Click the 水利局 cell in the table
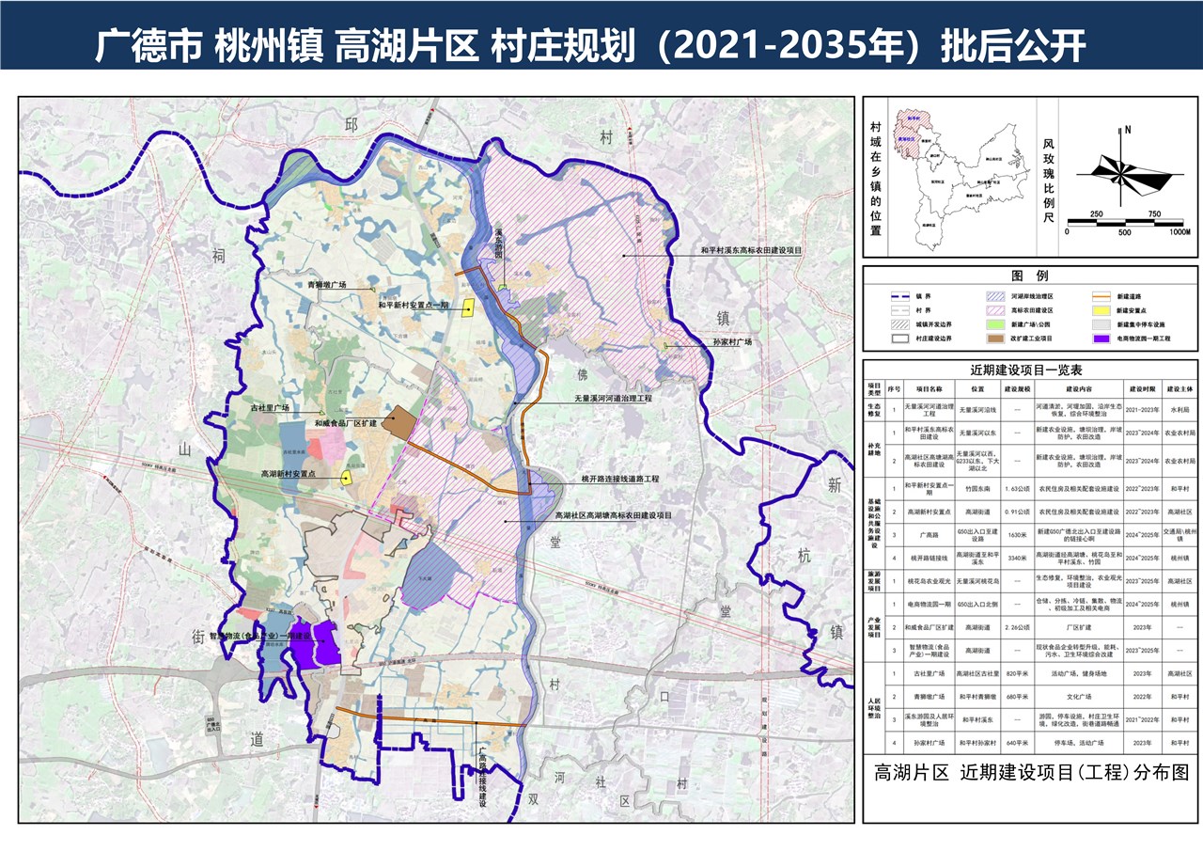This screenshot has height=851, width=1203. [1179, 410]
